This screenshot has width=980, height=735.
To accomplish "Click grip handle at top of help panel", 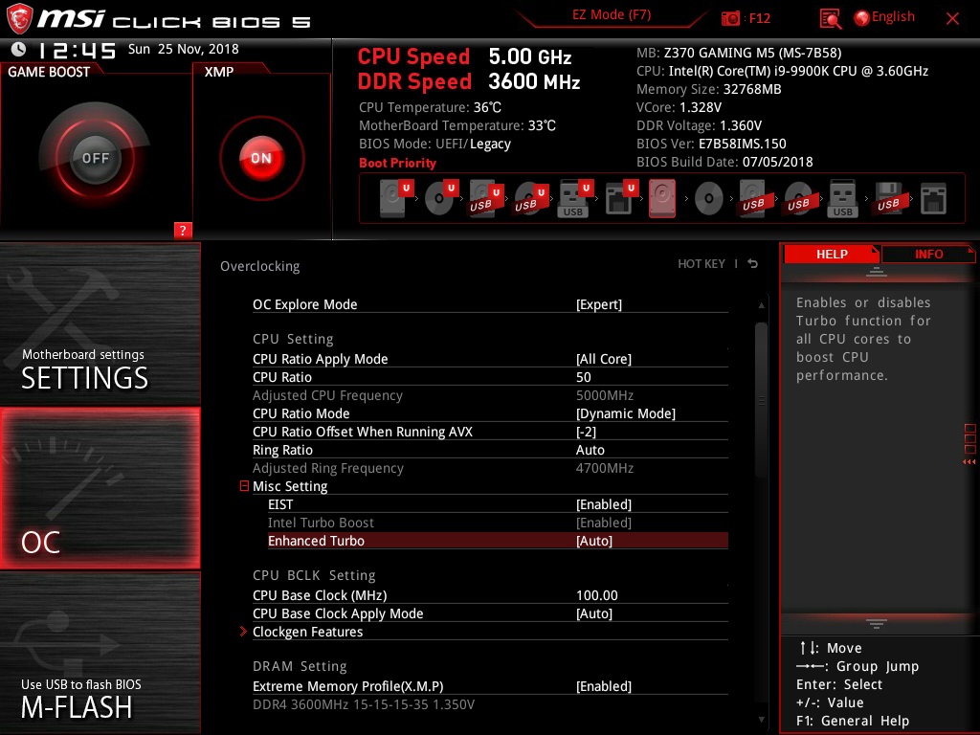I will coord(877,272).
